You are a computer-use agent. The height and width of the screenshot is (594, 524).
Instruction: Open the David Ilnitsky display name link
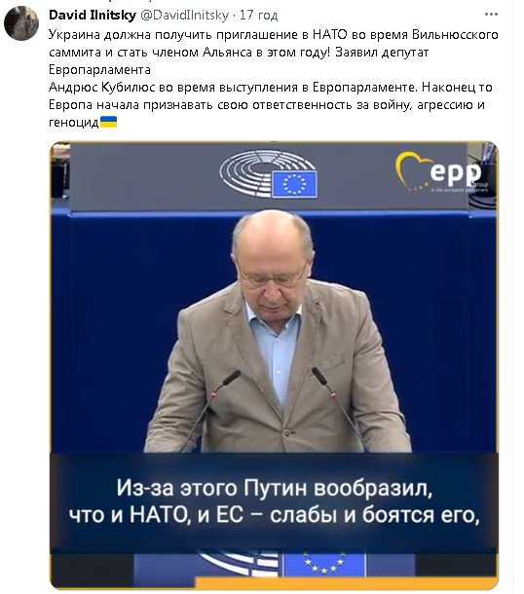(93, 15)
